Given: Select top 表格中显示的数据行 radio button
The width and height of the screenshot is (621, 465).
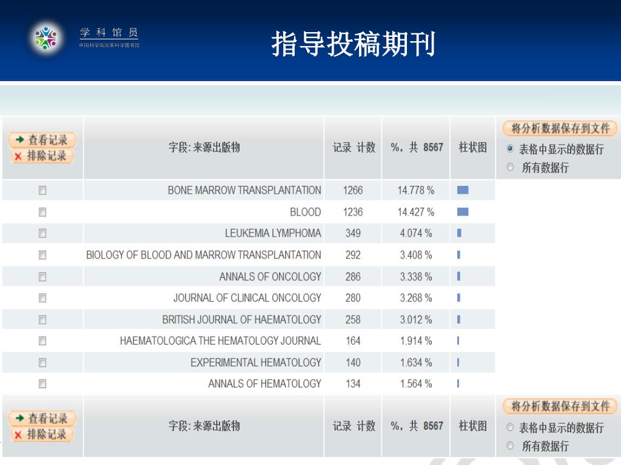Looking at the screenshot, I should coord(510,149).
